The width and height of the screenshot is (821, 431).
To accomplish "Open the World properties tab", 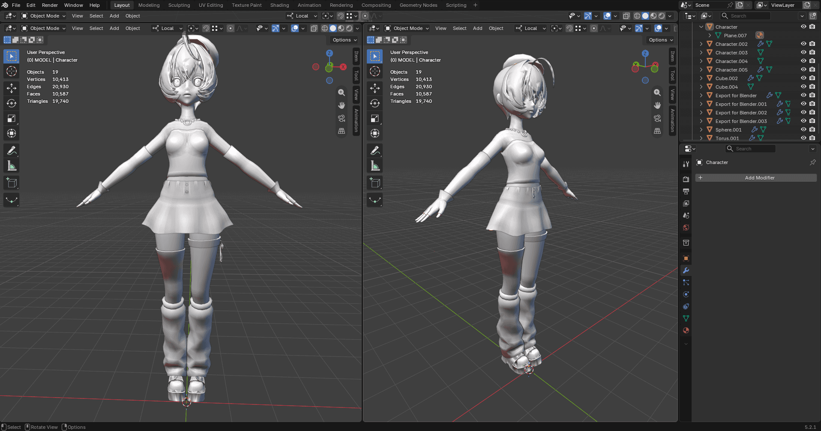I will click(x=686, y=227).
